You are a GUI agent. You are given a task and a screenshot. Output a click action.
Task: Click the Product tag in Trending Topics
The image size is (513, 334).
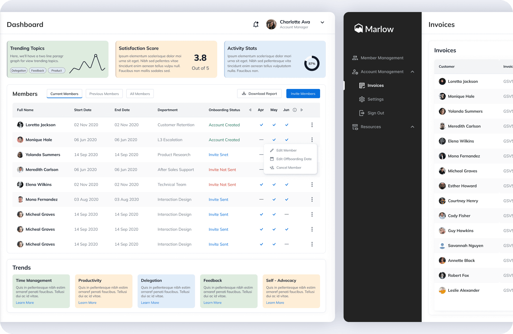pyautogui.click(x=57, y=71)
